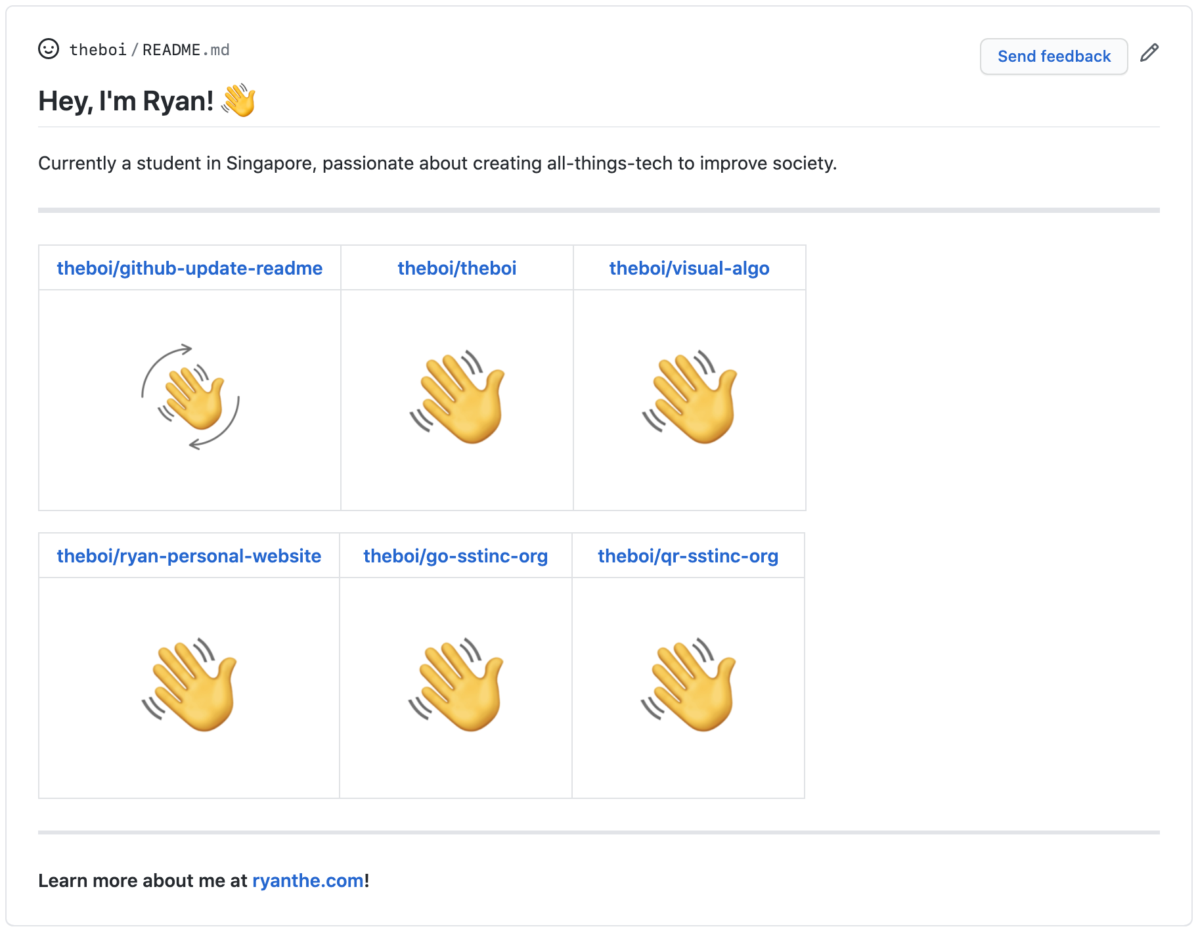The width and height of the screenshot is (1198, 933).
Task: Click the Send feedback button
Action: (x=1054, y=57)
